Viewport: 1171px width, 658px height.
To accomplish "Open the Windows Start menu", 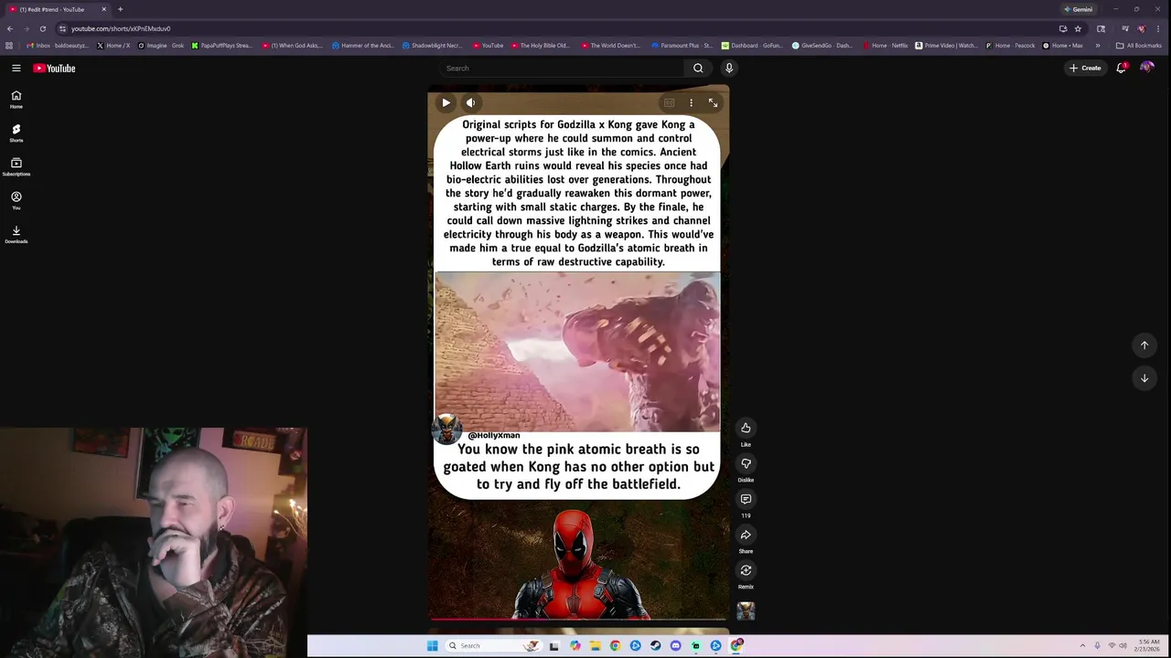I will 432,646.
